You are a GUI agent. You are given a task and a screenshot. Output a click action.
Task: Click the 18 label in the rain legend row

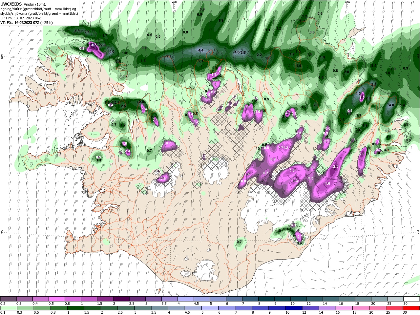click(355, 313)
